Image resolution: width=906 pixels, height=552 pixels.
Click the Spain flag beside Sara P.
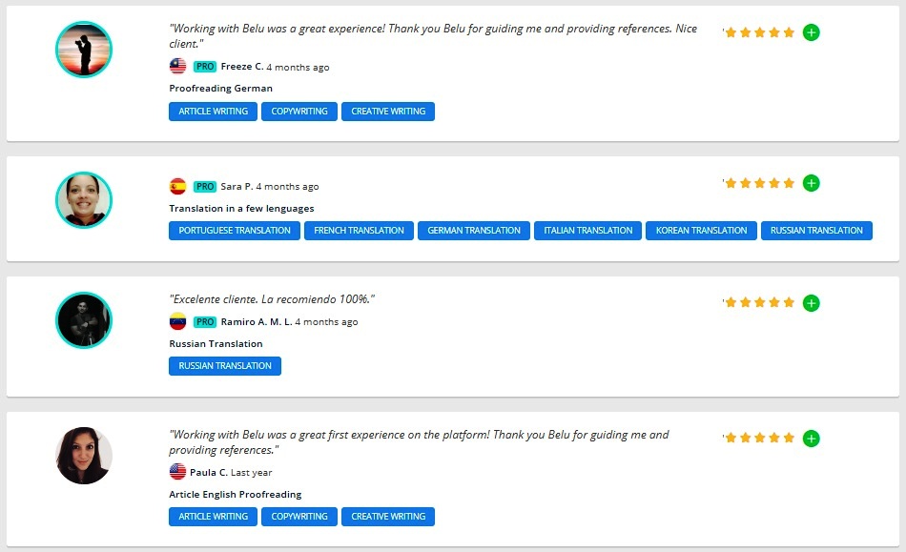coord(177,187)
